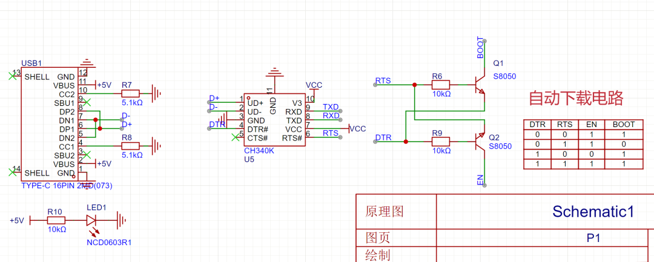
Task: Select the 10kΩ value under R9
Action: click(x=441, y=151)
